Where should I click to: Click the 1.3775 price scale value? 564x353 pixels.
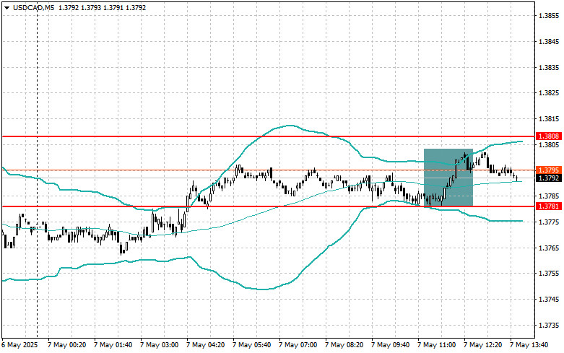click(x=549, y=222)
